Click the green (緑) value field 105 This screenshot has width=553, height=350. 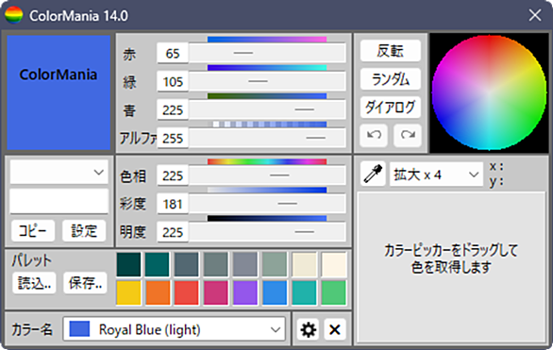(x=173, y=81)
